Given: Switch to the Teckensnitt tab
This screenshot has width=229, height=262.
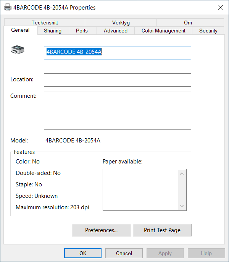Looking at the screenshot, I should click(45, 23).
